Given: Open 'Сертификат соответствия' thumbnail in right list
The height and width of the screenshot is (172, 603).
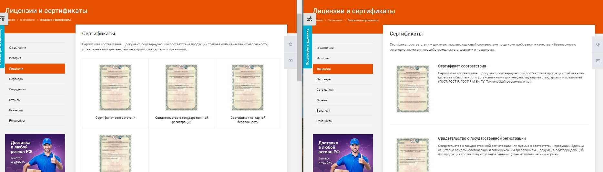Looking at the screenshot, I should pos(413,89).
